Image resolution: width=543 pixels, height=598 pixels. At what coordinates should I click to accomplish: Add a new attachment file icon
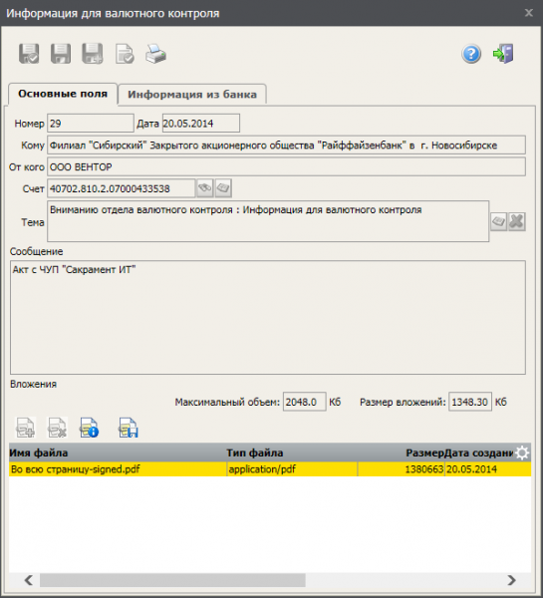[26, 428]
